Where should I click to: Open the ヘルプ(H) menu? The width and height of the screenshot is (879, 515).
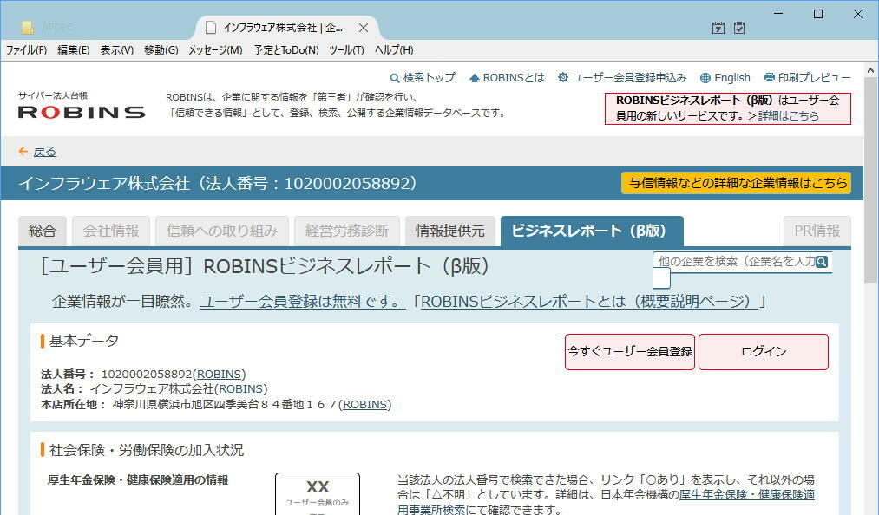coord(394,50)
